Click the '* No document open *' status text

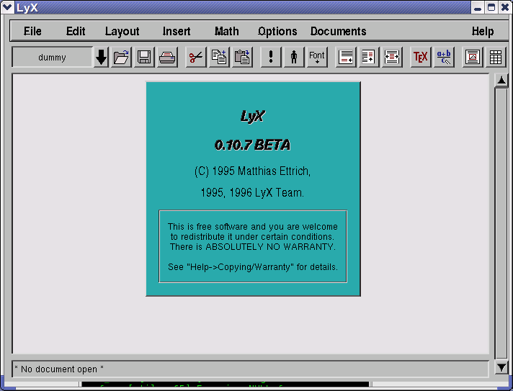click(59, 369)
